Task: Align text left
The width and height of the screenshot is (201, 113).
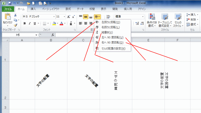Action: point(81,23)
